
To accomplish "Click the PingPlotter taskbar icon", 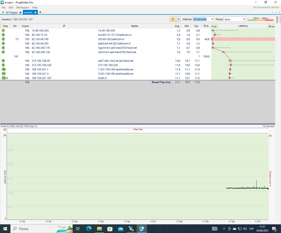I will tap(142, 229).
